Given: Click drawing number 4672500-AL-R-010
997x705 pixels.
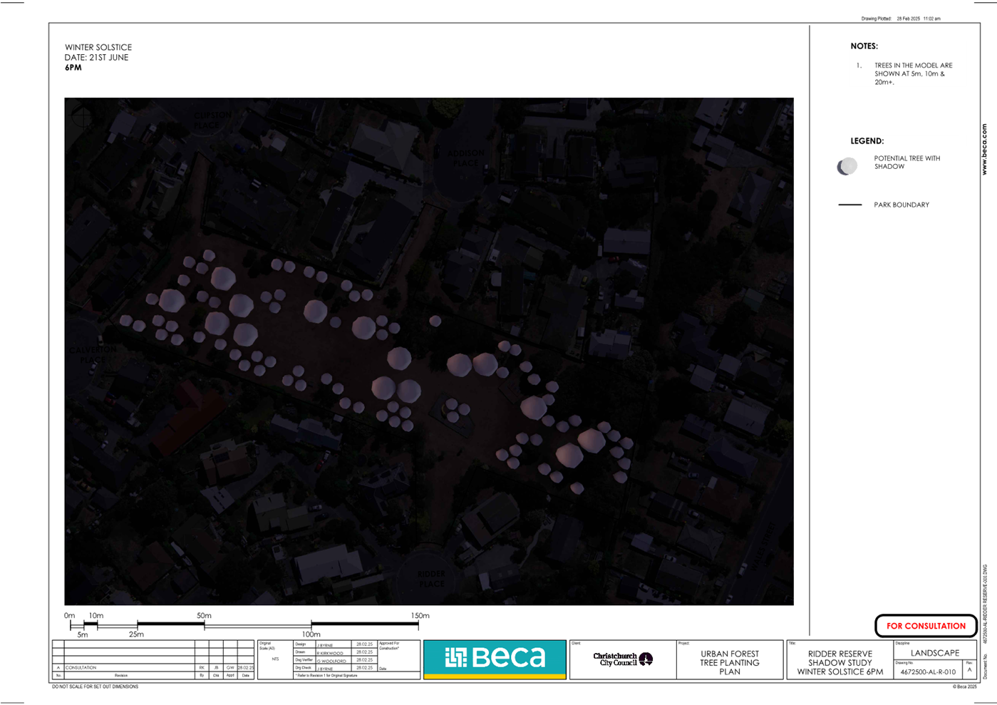Looking at the screenshot, I should tap(926, 671).
